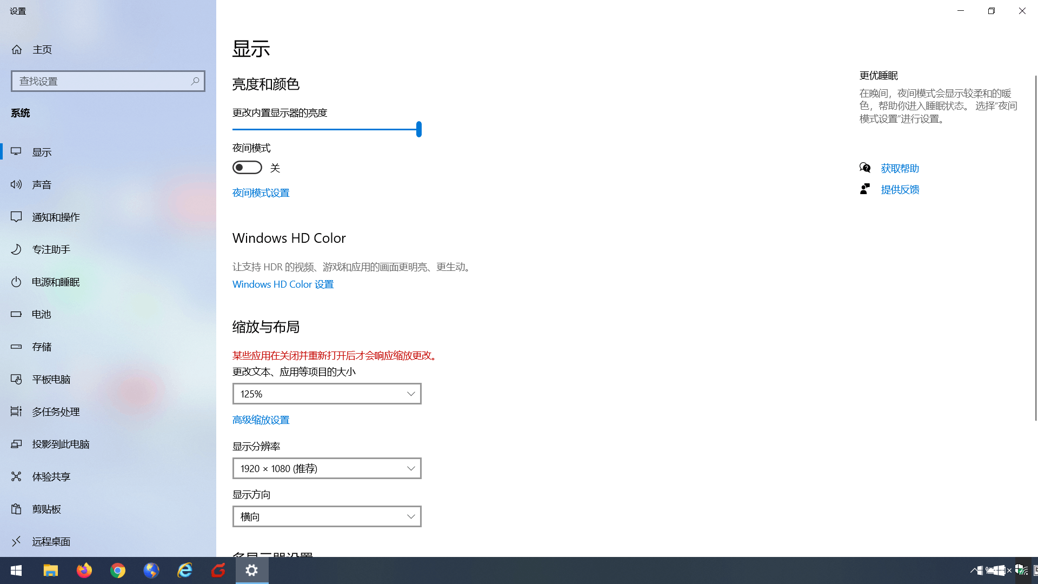Expand the 横向 orientation dropdown

[327, 516]
